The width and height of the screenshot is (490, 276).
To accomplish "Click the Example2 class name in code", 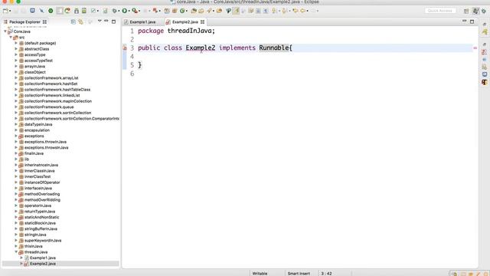I will 201,48.
